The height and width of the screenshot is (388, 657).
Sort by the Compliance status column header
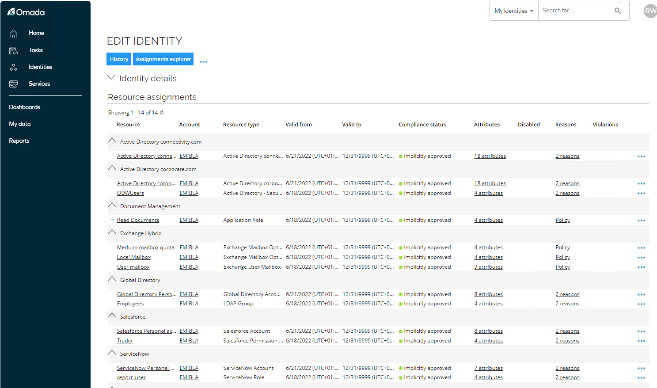coord(422,125)
